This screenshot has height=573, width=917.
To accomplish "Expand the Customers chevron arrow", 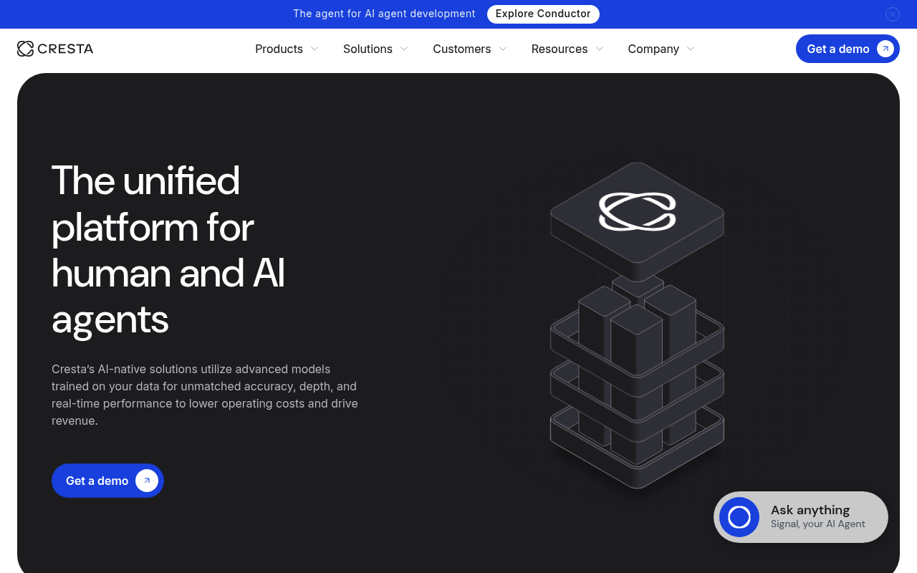I will (x=503, y=49).
